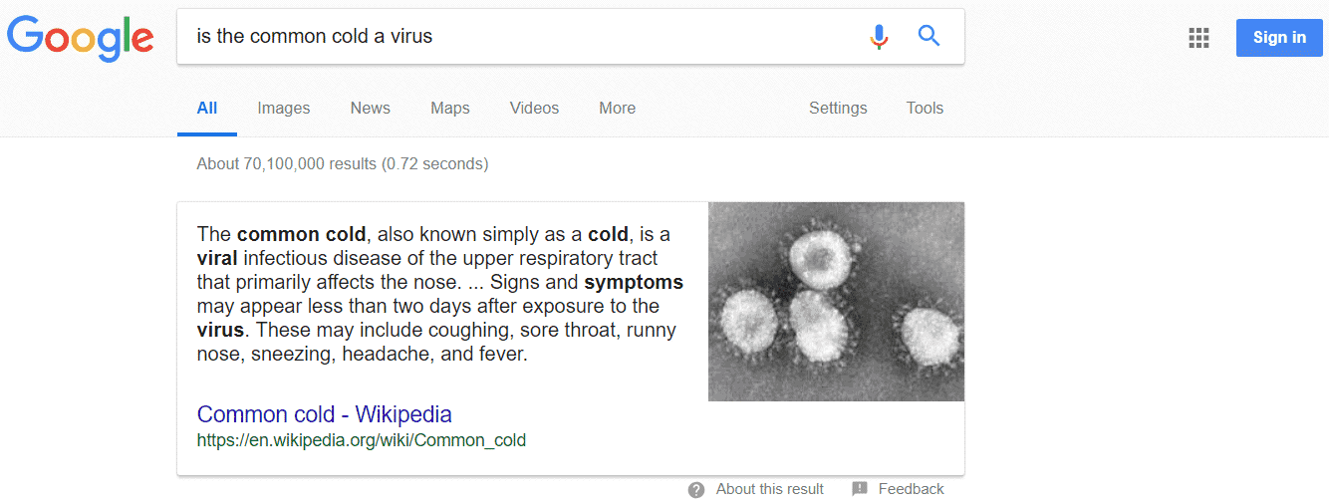Start voice search with the microphone
1329x504 pixels.
point(879,37)
